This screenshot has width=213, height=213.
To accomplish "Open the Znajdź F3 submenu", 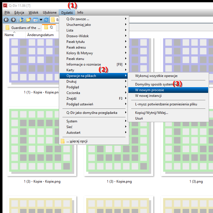I will pyautogui.click(x=94, y=99).
